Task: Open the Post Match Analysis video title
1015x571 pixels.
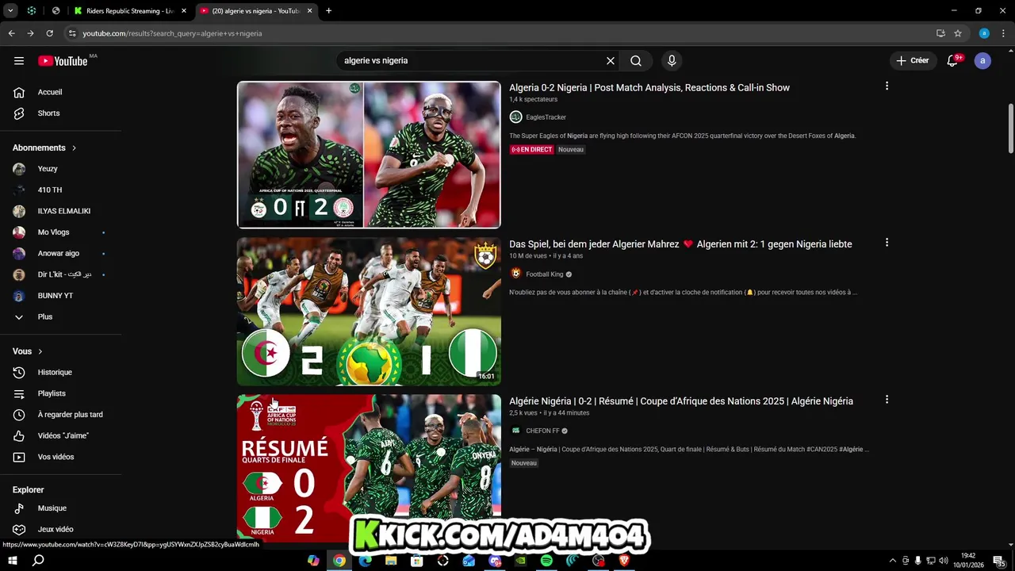Action: tap(649, 88)
